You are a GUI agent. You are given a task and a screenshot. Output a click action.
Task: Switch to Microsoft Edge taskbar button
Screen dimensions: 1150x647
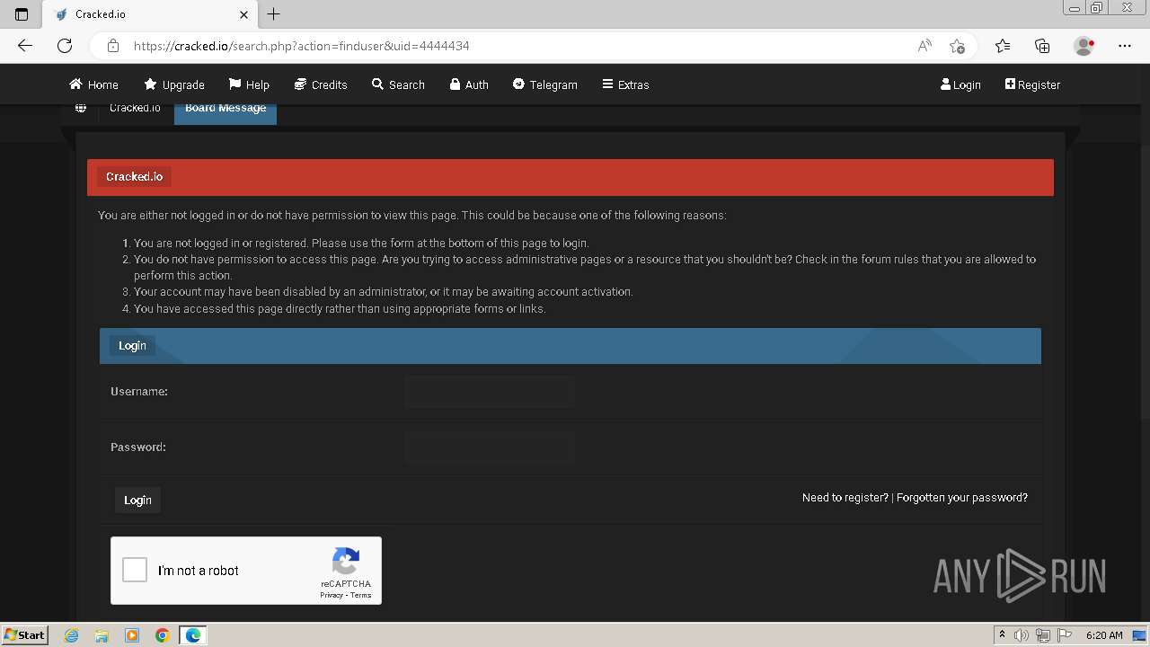(193, 635)
